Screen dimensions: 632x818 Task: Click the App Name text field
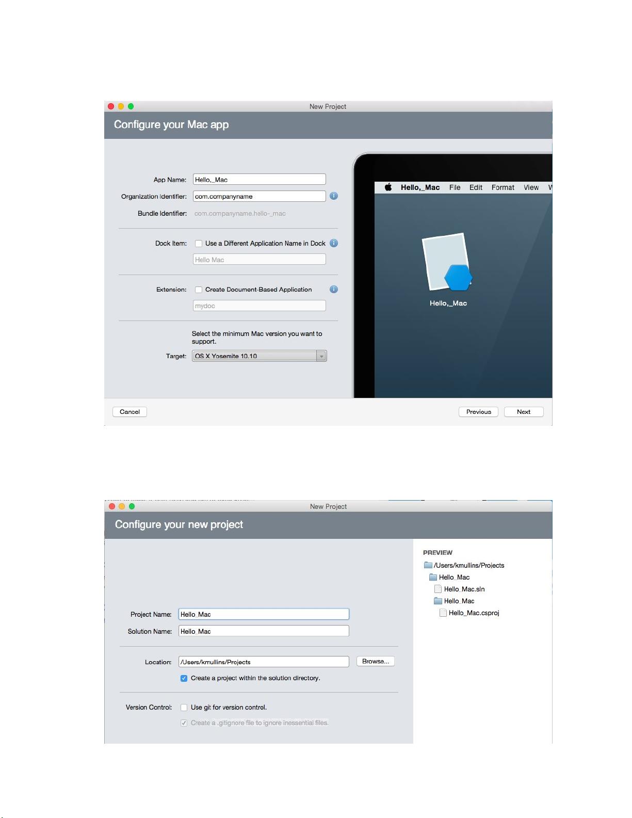(260, 180)
